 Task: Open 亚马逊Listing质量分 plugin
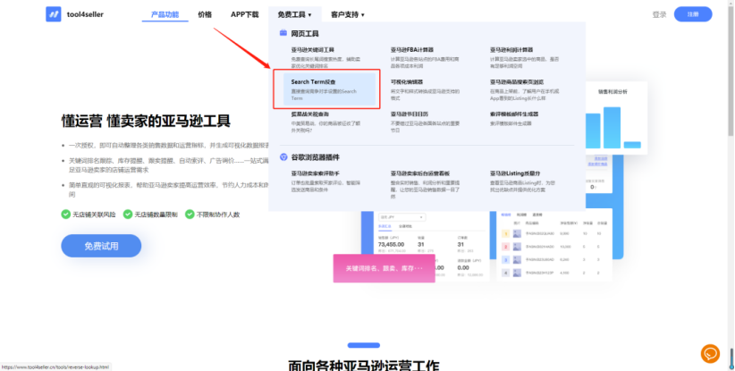515,173
